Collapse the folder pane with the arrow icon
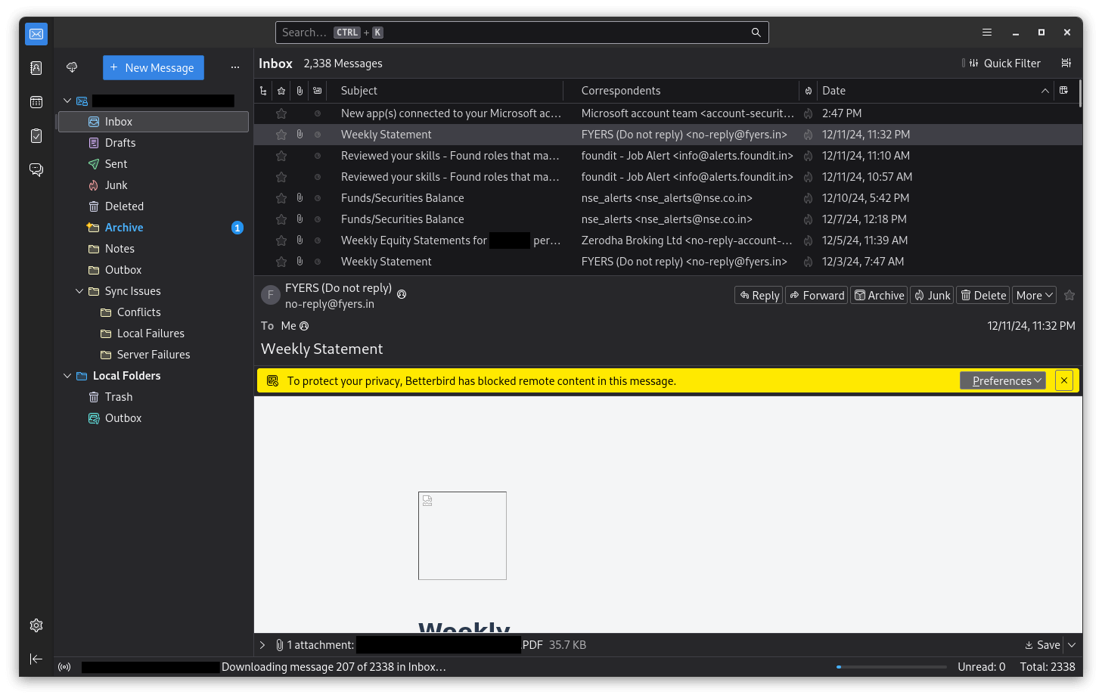The image size is (1102, 698). tap(36, 659)
